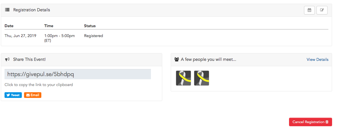Click the people group icon
This screenshot has width=340, height=131.
(x=177, y=59)
